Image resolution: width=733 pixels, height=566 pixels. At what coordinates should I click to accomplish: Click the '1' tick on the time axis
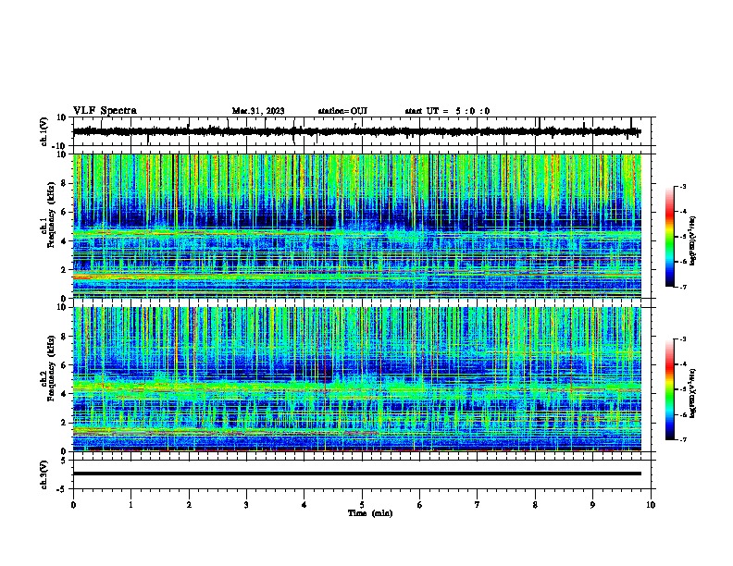tap(130, 505)
